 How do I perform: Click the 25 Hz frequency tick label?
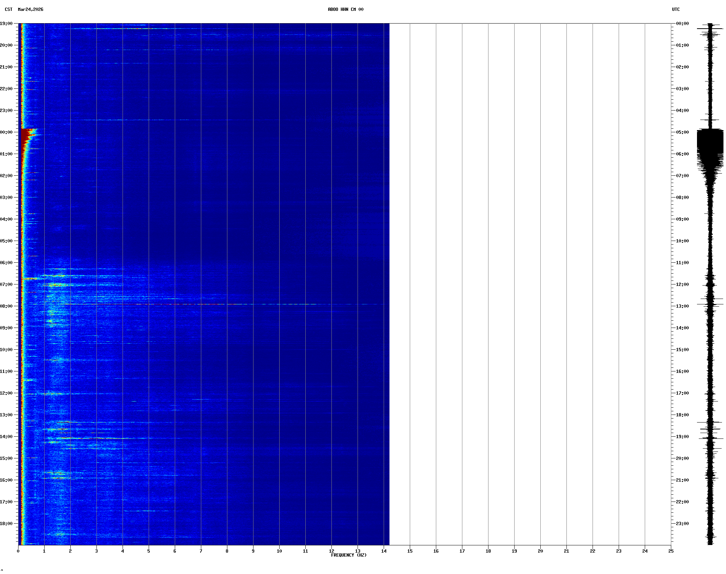tap(671, 551)
